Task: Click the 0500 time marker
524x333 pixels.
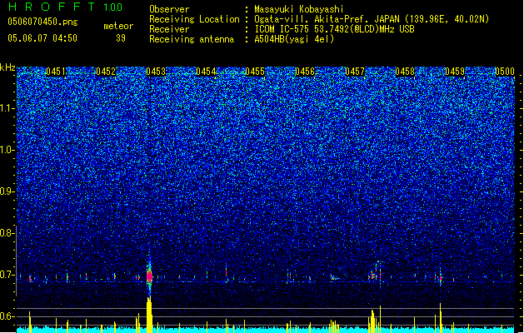Action: 505,72
